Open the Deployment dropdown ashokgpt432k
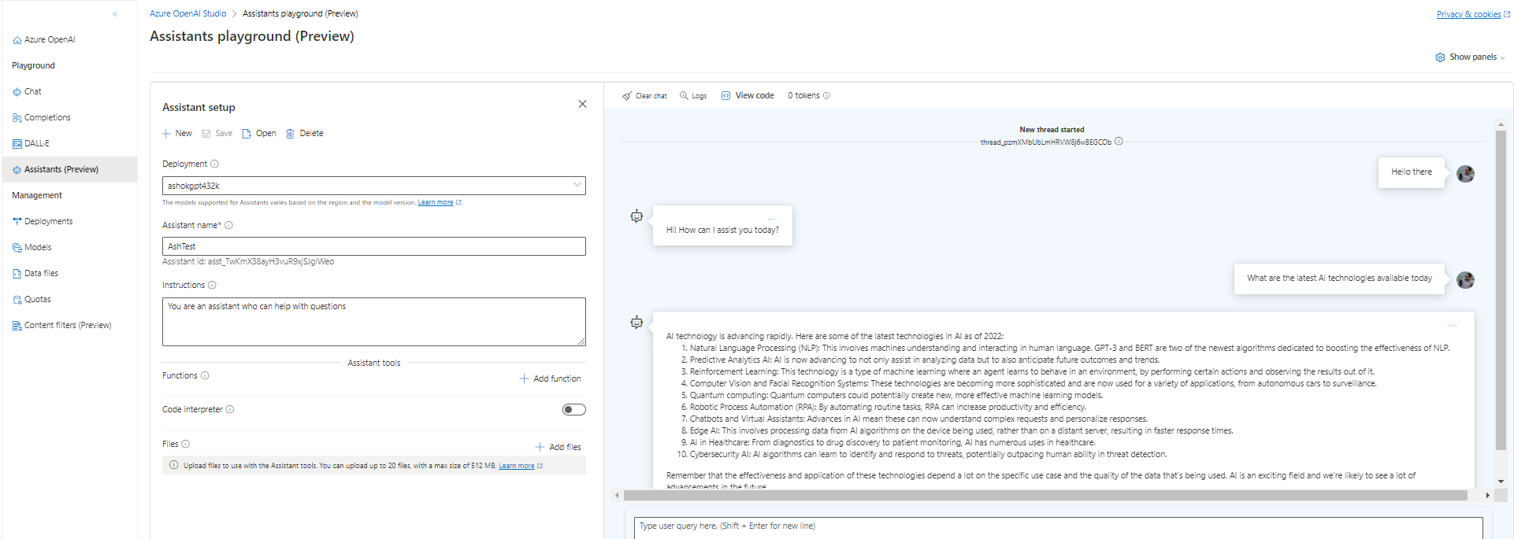The image size is (1514, 539). 374,186
